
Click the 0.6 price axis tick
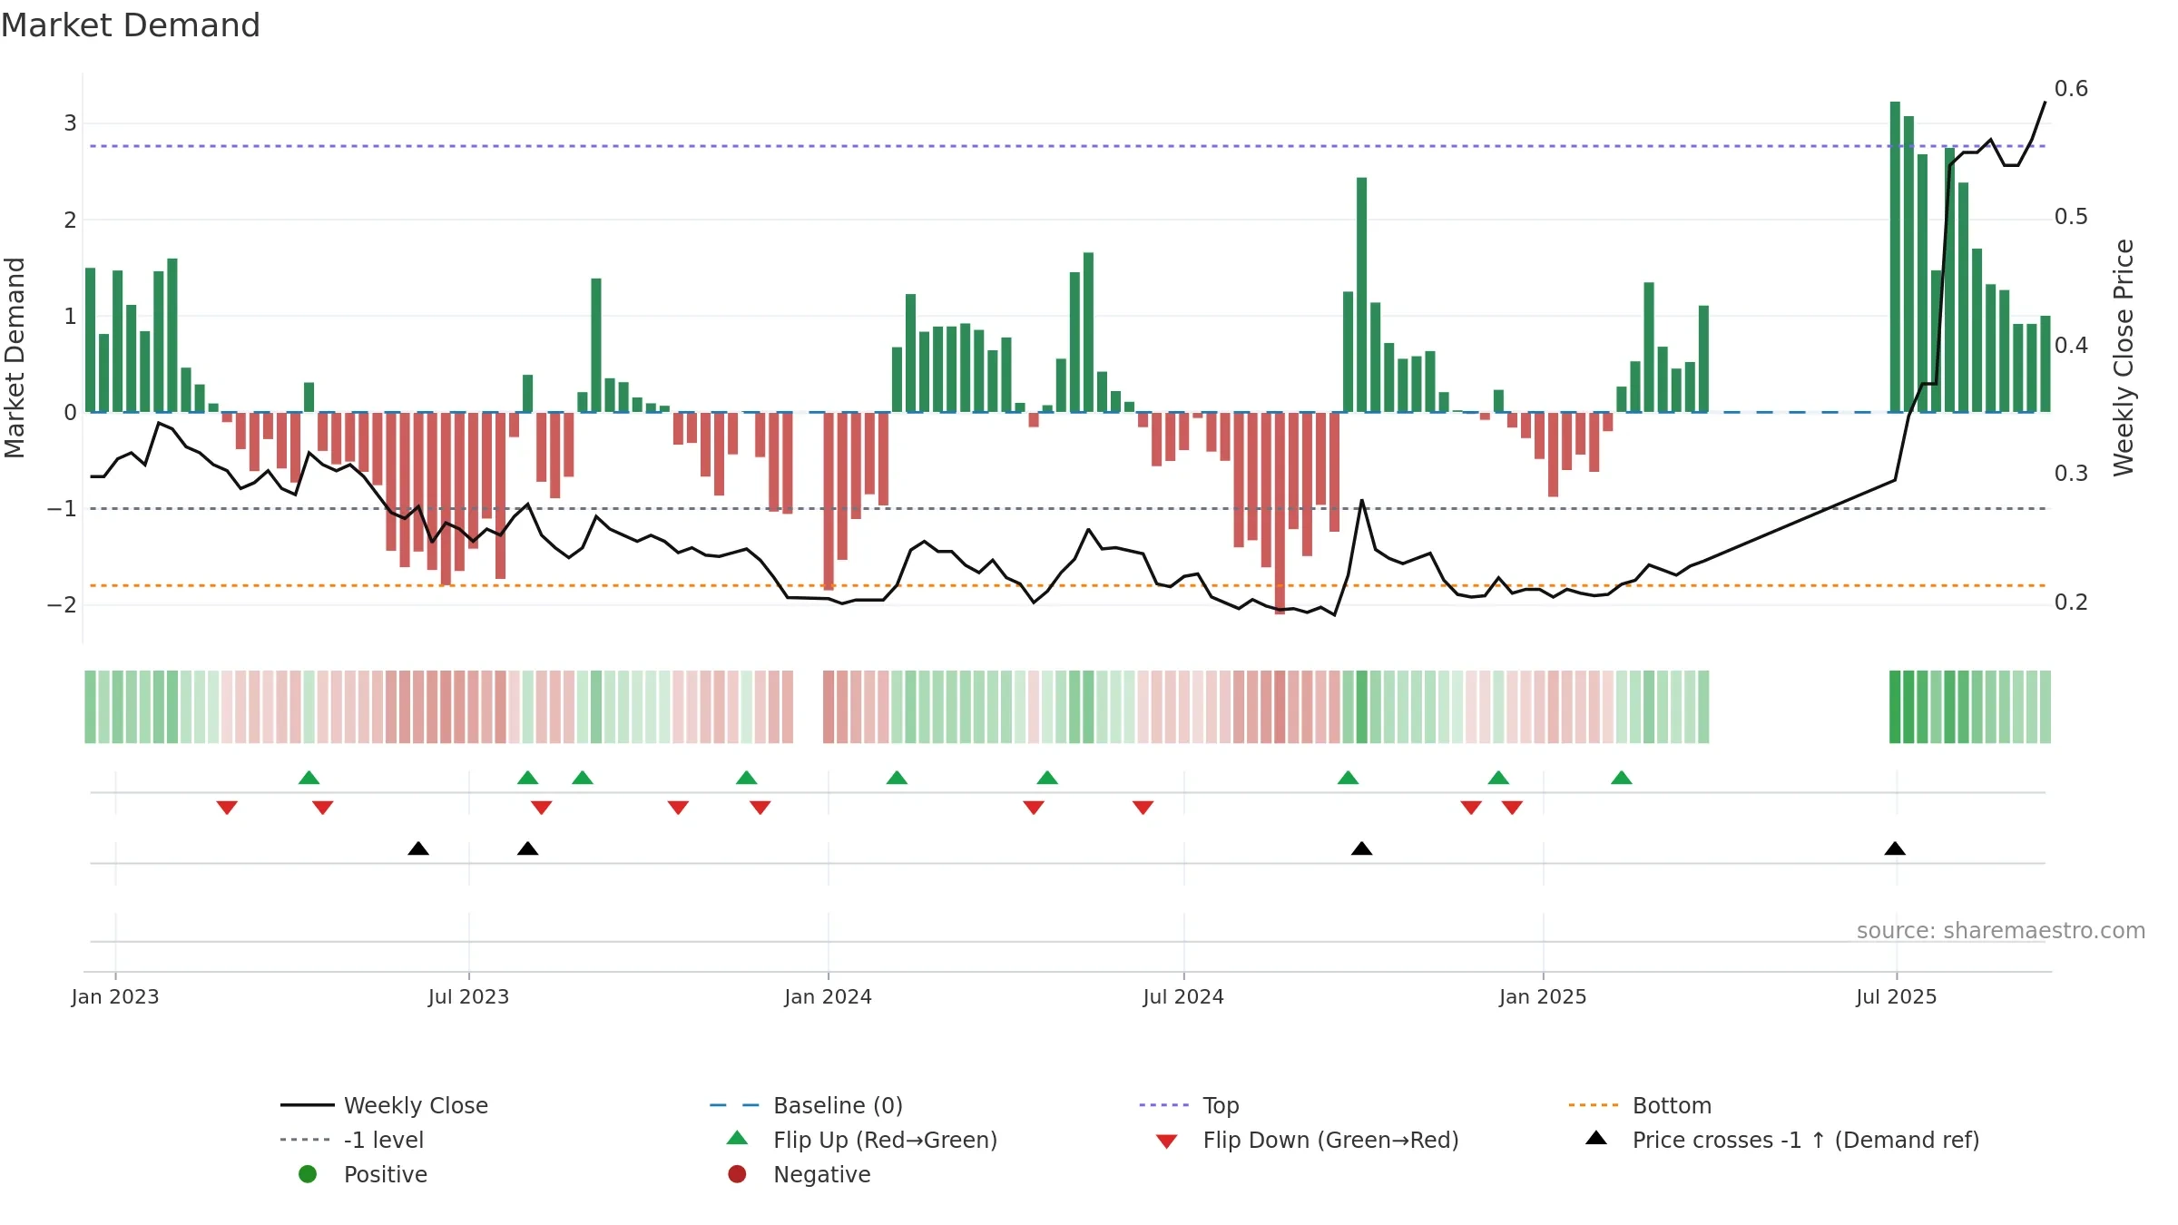[2071, 88]
